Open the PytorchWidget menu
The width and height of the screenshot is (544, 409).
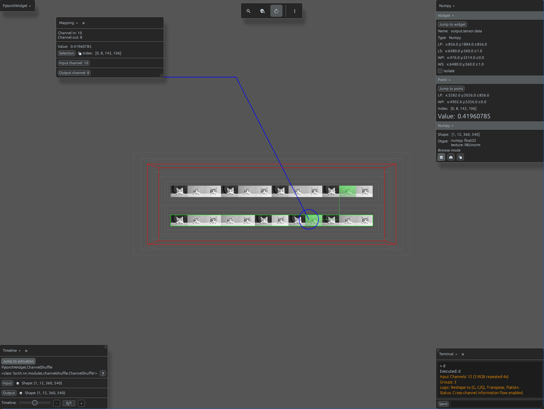click(17, 6)
